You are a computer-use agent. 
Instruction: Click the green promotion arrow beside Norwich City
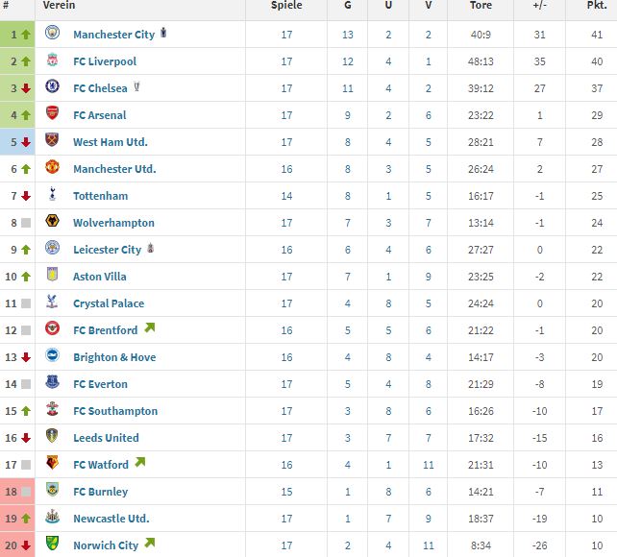pos(150,543)
